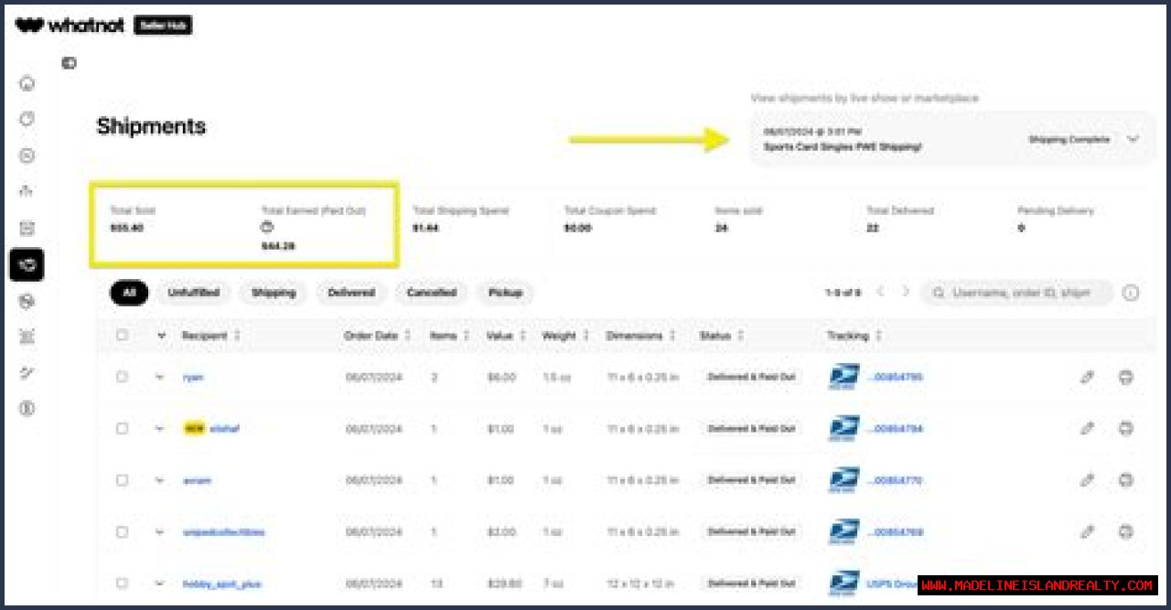This screenshot has width=1171, height=610.
Task: Click the edit pencil icon for ryan's shipment
Action: (x=1087, y=377)
